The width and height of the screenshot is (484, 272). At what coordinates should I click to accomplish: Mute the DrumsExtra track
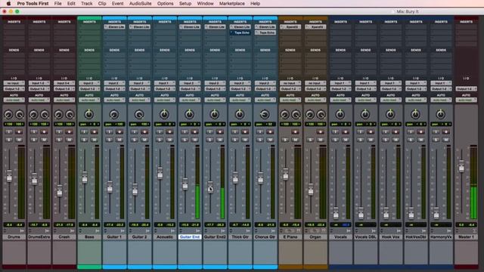click(x=44, y=140)
